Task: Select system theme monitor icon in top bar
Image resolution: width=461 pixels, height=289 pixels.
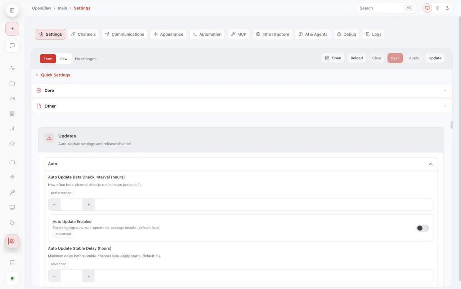Action: 428,8
